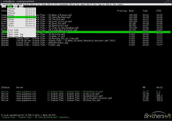The width and height of the screenshot is (172, 121).
Task: Select the 03_The_End.mp3 task row
Action: (86, 19)
